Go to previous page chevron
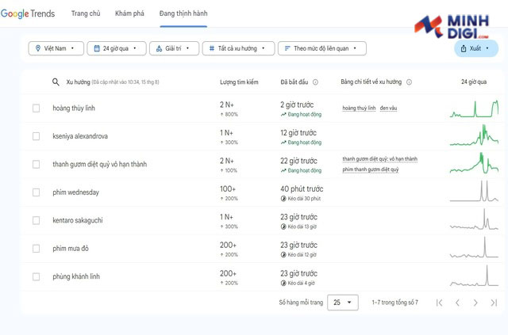This screenshot has height=335, width=508. (457, 303)
